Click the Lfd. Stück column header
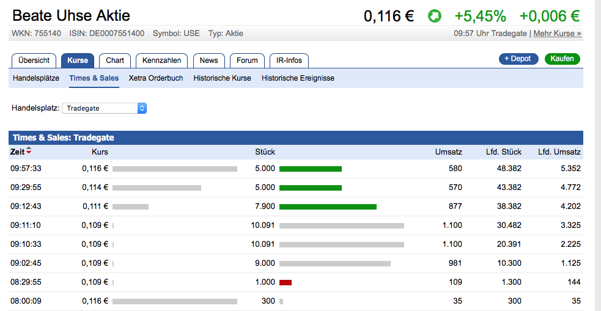The width and height of the screenshot is (601, 311). pos(504,152)
